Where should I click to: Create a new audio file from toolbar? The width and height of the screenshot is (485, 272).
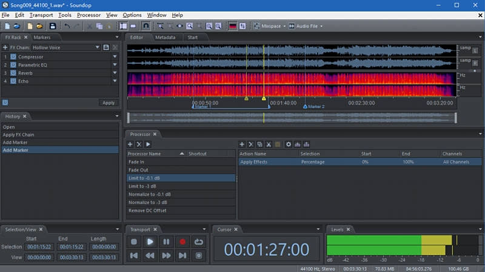[x=7, y=26]
